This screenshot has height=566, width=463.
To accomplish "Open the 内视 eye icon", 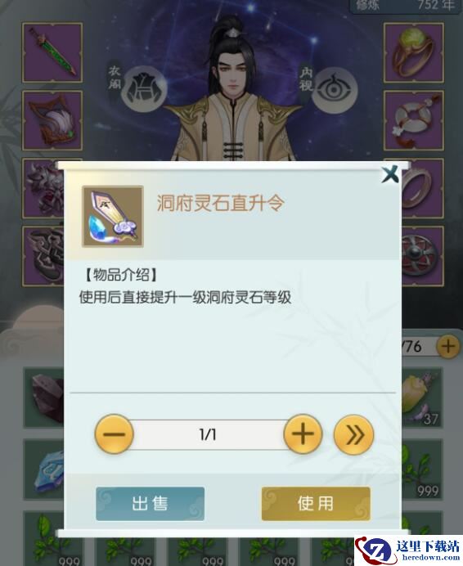I will 335,90.
